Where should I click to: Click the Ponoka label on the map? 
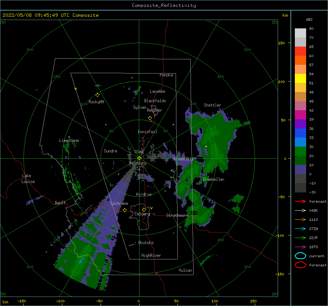166,75
